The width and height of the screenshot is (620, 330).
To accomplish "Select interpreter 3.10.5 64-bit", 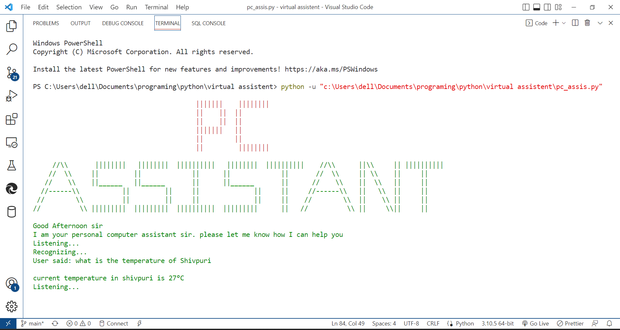I will click(498, 323).
